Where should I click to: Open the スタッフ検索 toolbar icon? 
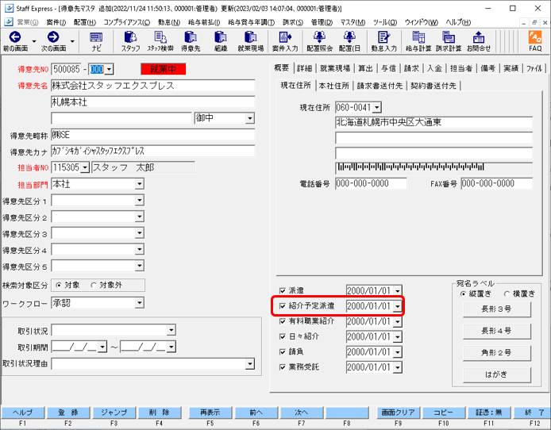tap(160, 41)
